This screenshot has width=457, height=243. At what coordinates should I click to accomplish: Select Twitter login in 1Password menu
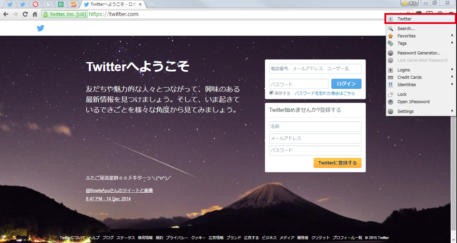click(421, 19)
